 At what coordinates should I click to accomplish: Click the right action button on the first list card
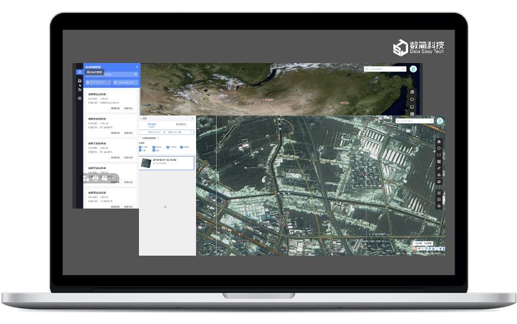[x=128, y=108]
